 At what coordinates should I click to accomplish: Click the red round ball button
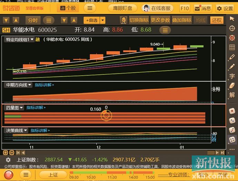tap(9, 175)
